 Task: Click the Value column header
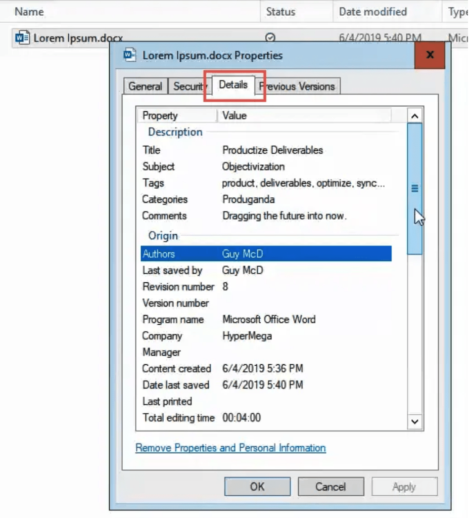point(304,116)
